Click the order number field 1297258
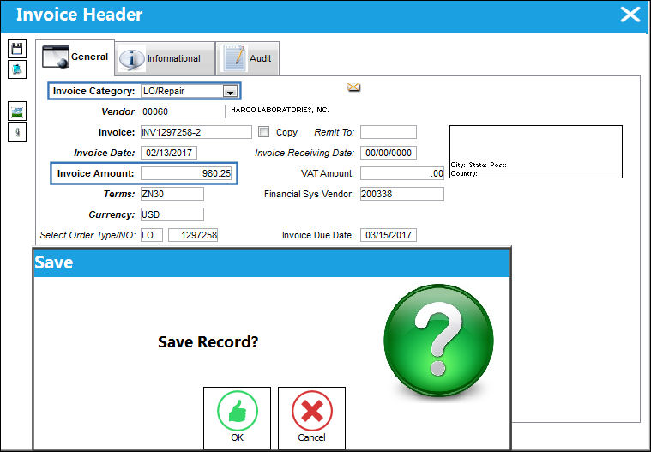Image resolution: width=651 pixels, height=452 pixels. pos(193,235)
